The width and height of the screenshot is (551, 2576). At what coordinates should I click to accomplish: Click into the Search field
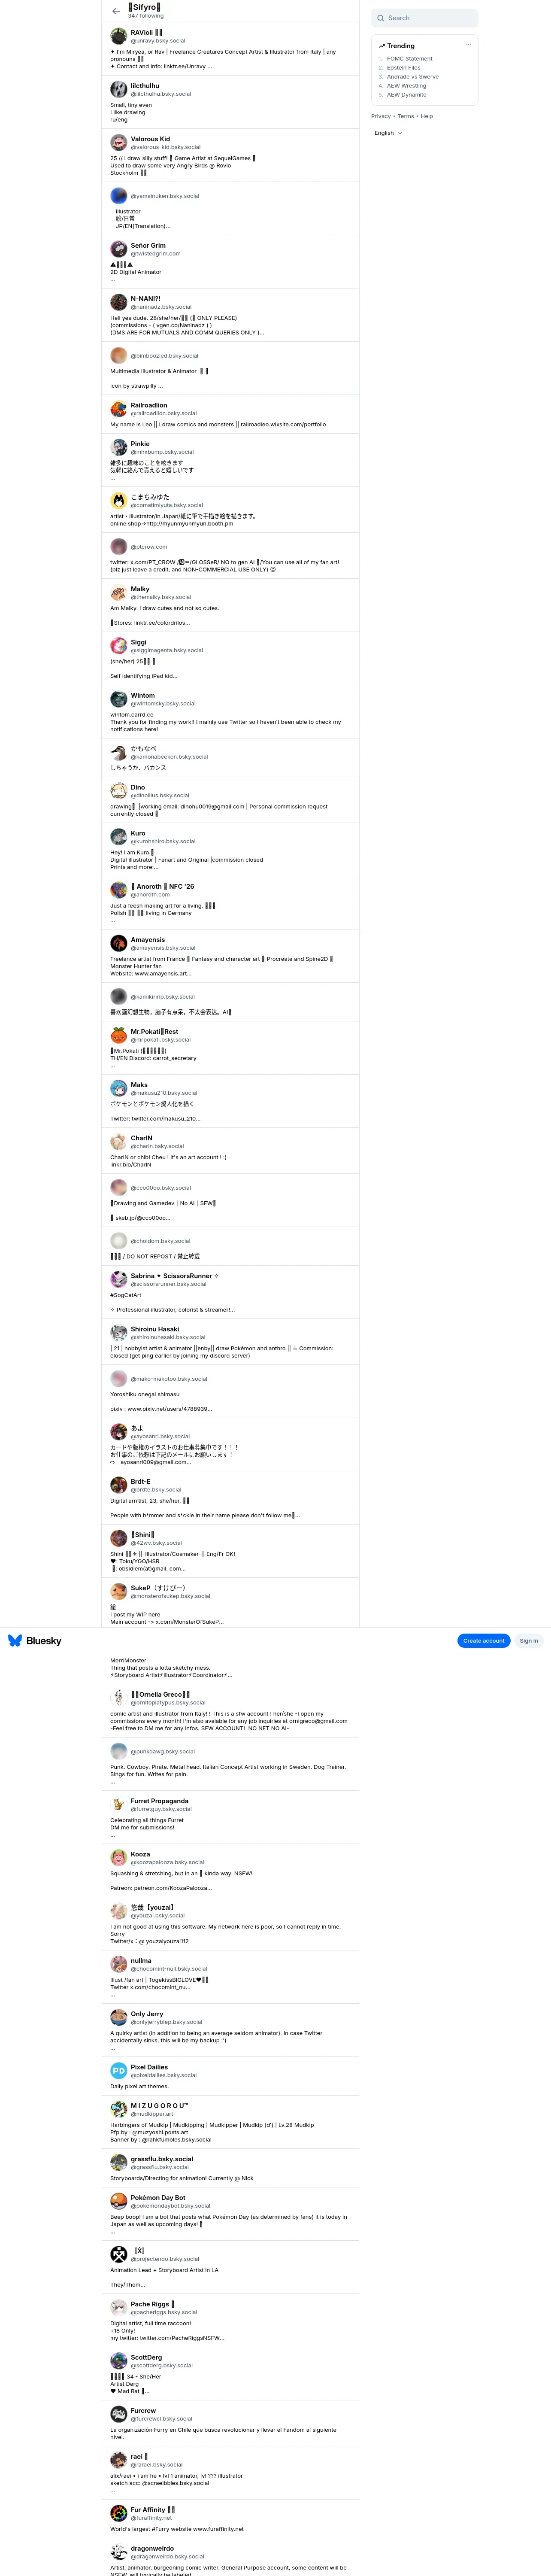pyautogui.click(x=424, y=18)
